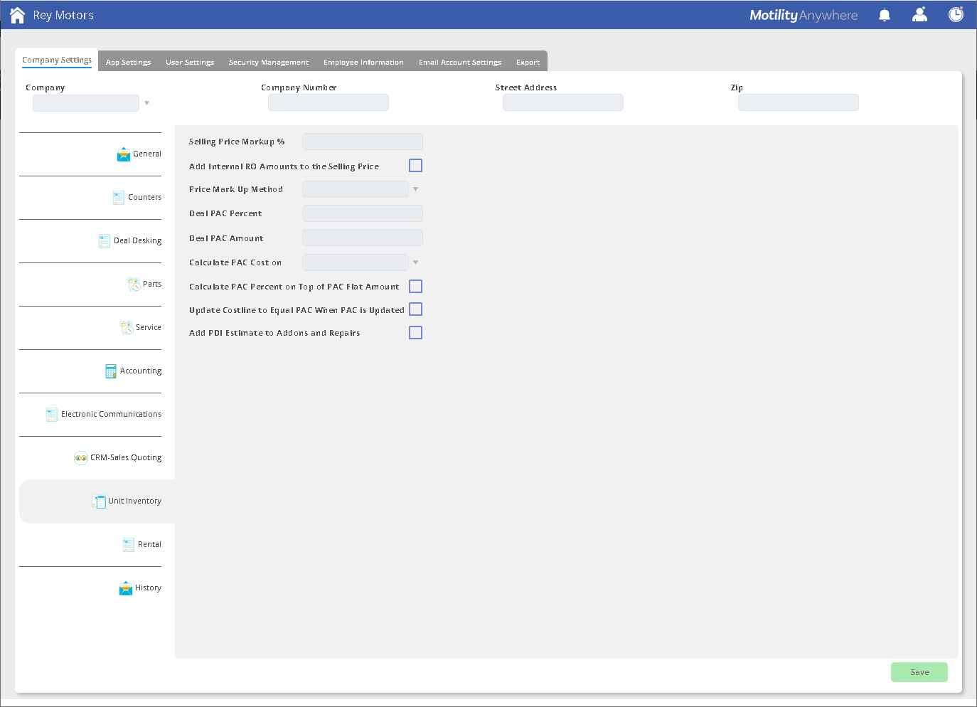This screenshot has height=707, width=977.
Task: Expand the Company dropdown arrow
Action: pos(147,103)
